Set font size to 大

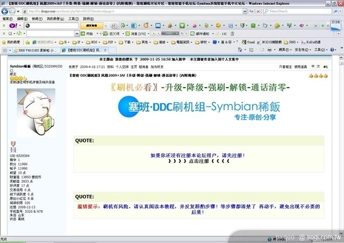pyautogui.click(x=318, y=67)
